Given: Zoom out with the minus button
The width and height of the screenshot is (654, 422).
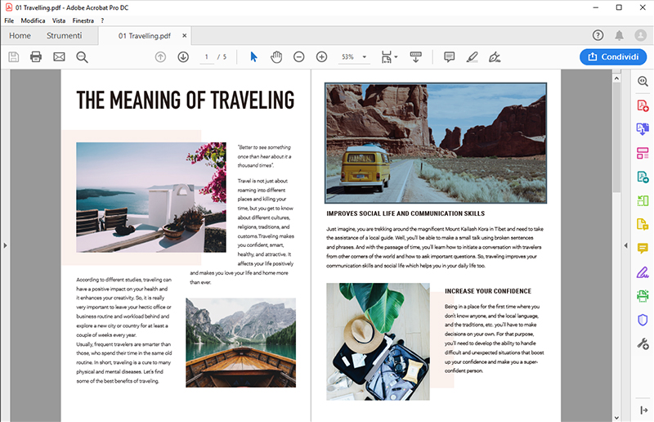Looking at the screenshot, I should tap(299, 56).
